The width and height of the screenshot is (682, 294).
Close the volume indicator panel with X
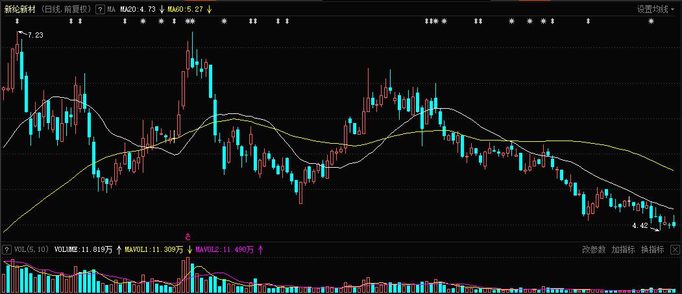(675, 250)
